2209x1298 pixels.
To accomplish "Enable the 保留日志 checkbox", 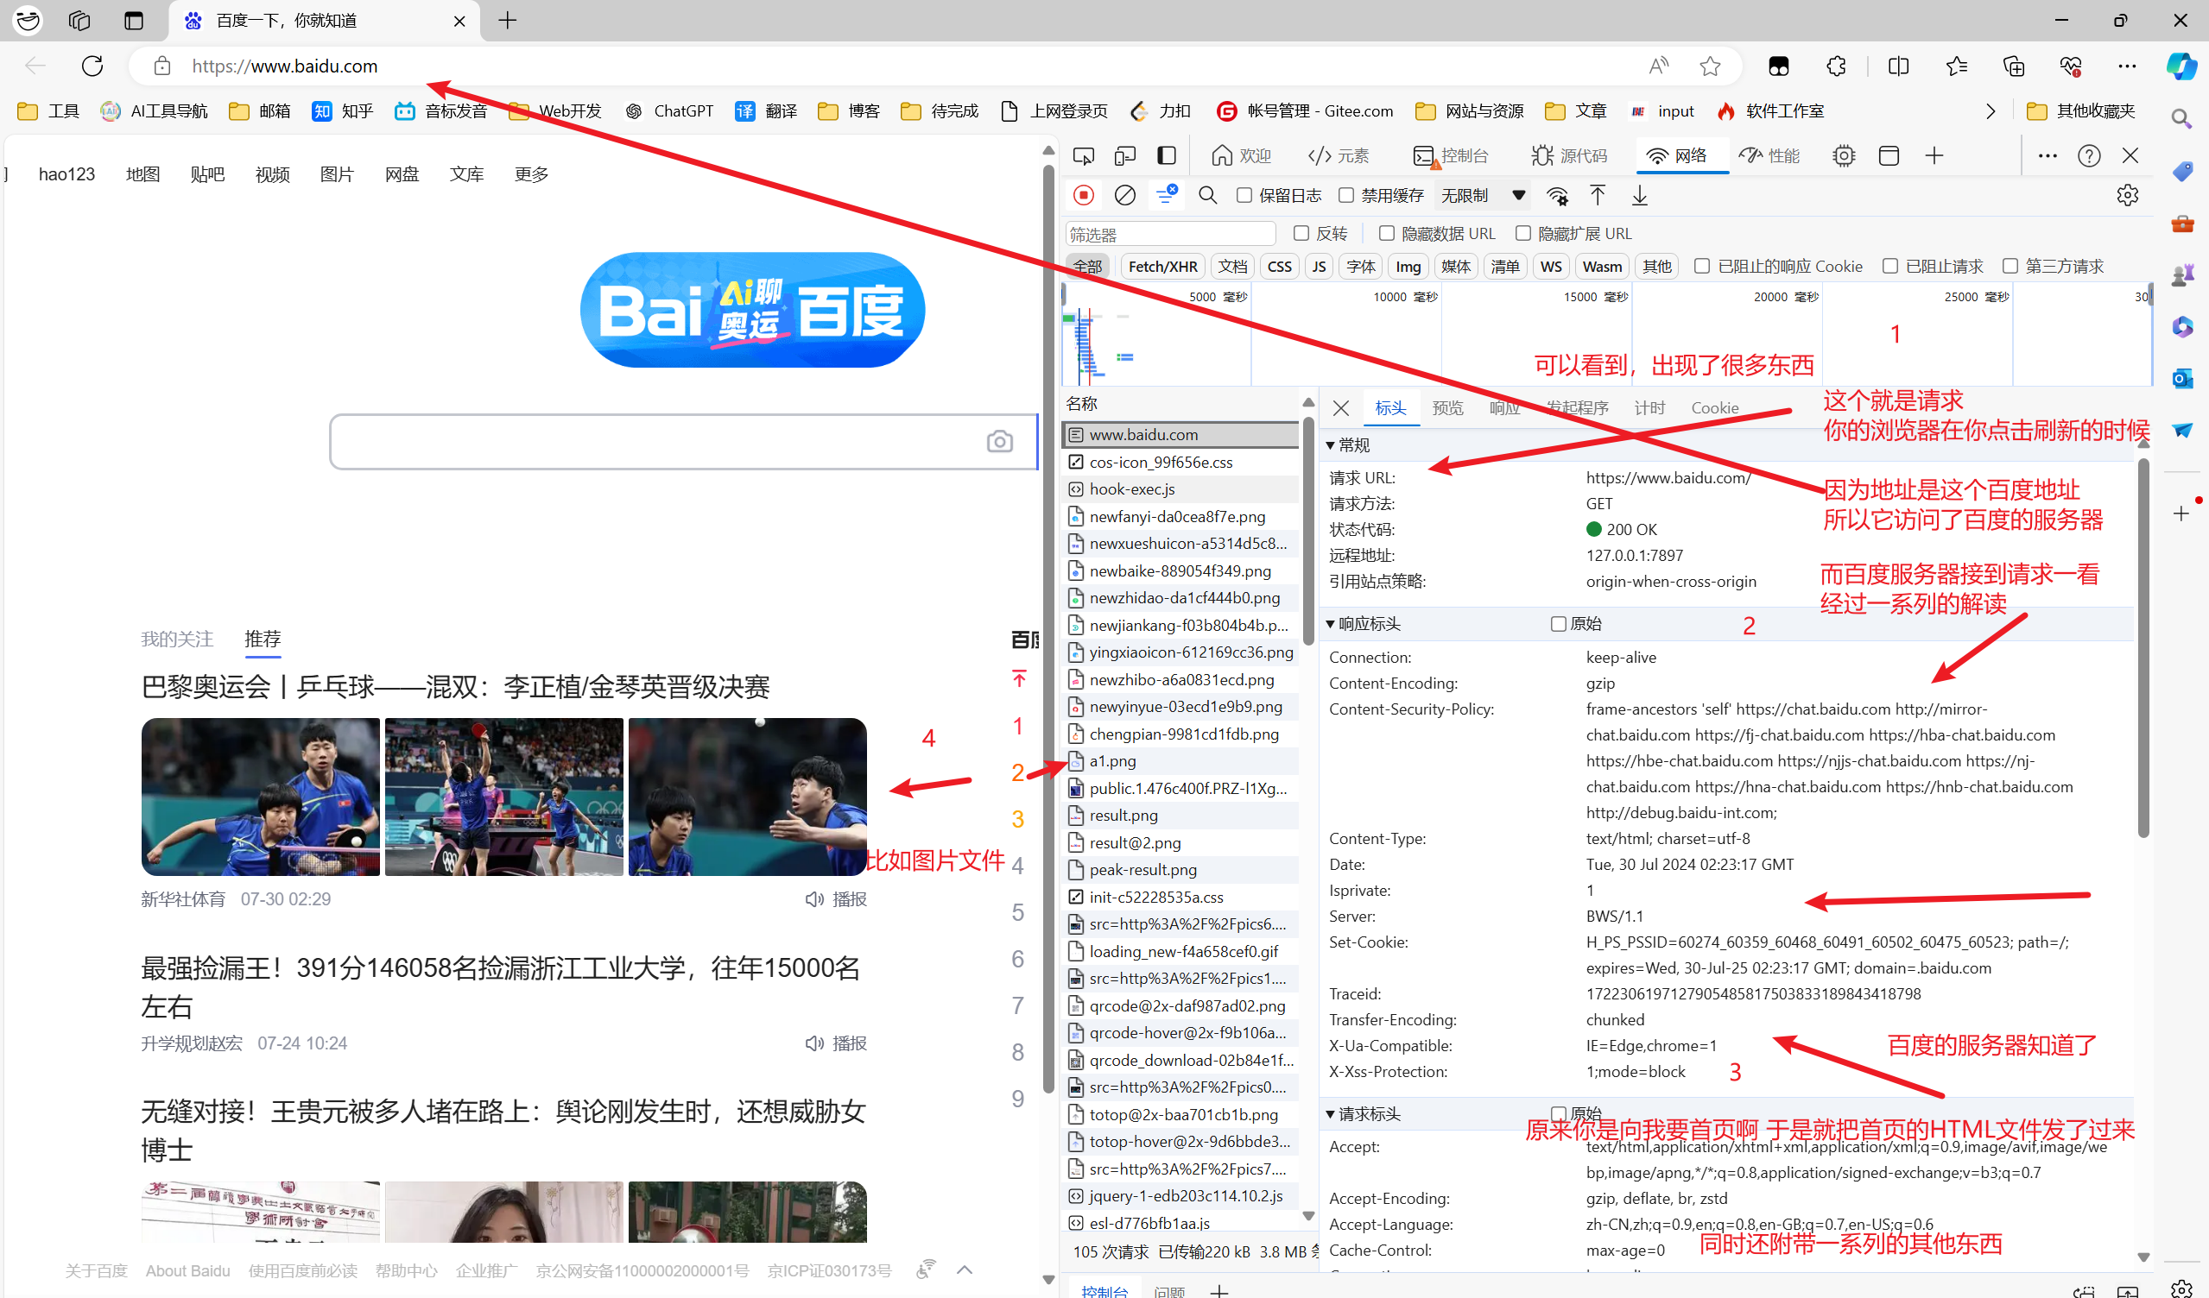I will coord(1244,195).
